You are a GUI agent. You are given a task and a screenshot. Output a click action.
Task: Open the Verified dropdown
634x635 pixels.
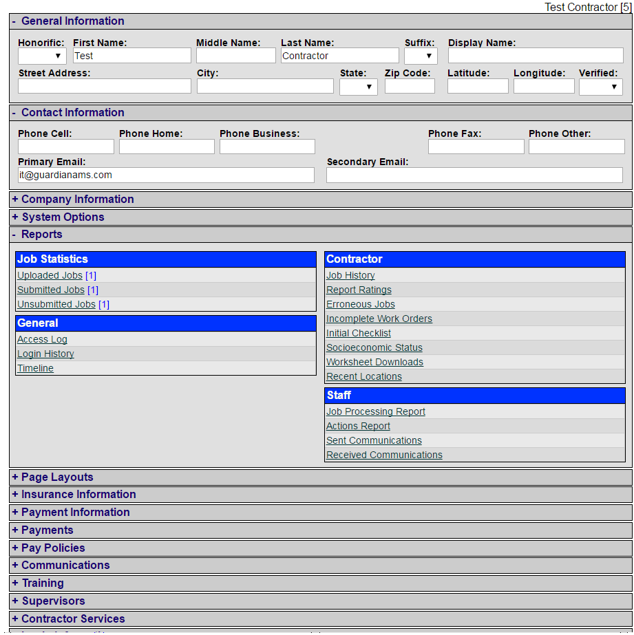coord(600,87)
